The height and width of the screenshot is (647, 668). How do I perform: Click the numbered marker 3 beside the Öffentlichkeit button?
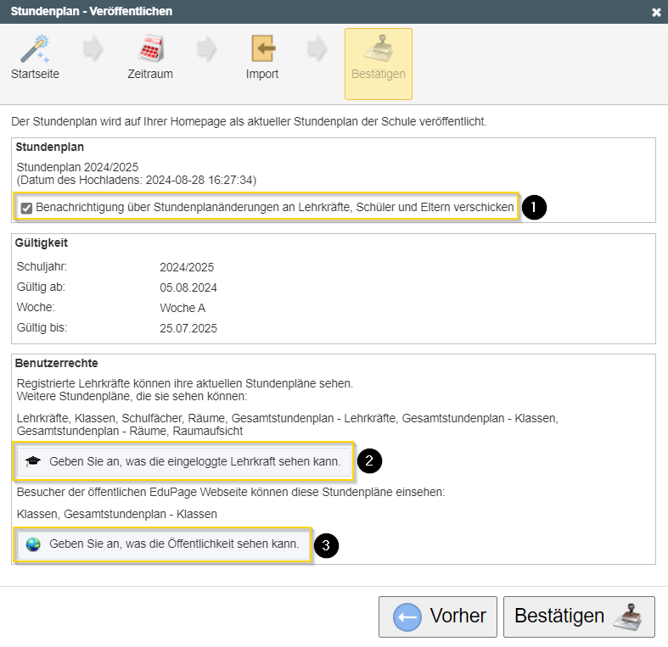point(327,544)
